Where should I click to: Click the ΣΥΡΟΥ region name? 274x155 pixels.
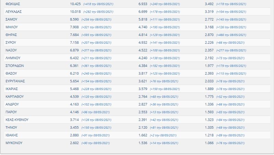pyautogui.click(x=11, y=42)
